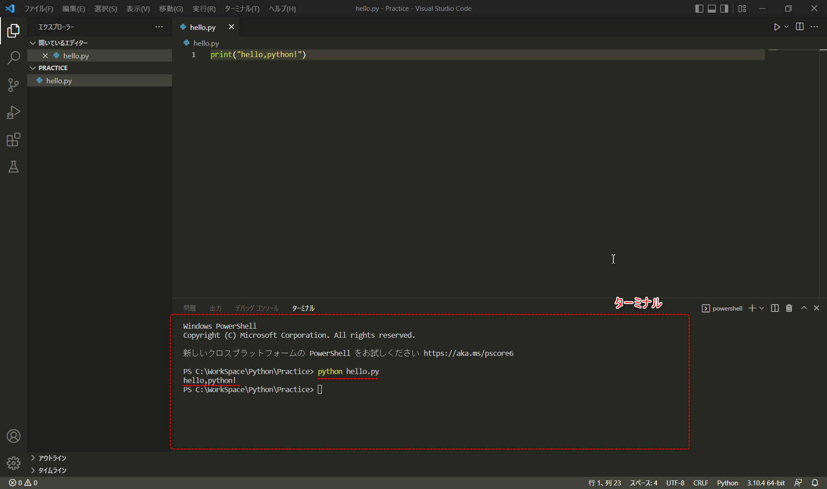Maximize the panel size chevron
The image size is (827, 489).
coord(804,308)
